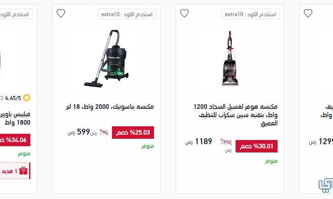Add Panasonic vacuum to wishlist via heart icon
The width and height of the screenshot is (333, 199).
coord(61,13)
